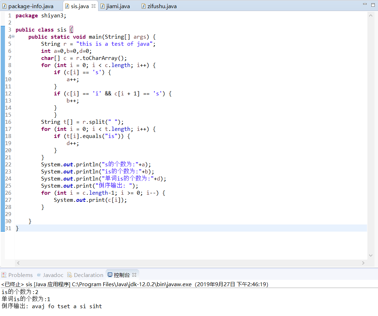This screenshot has width=378, height=316.
Task: Click 'r.split(" ")' on line 16
Action: [101, 122]
